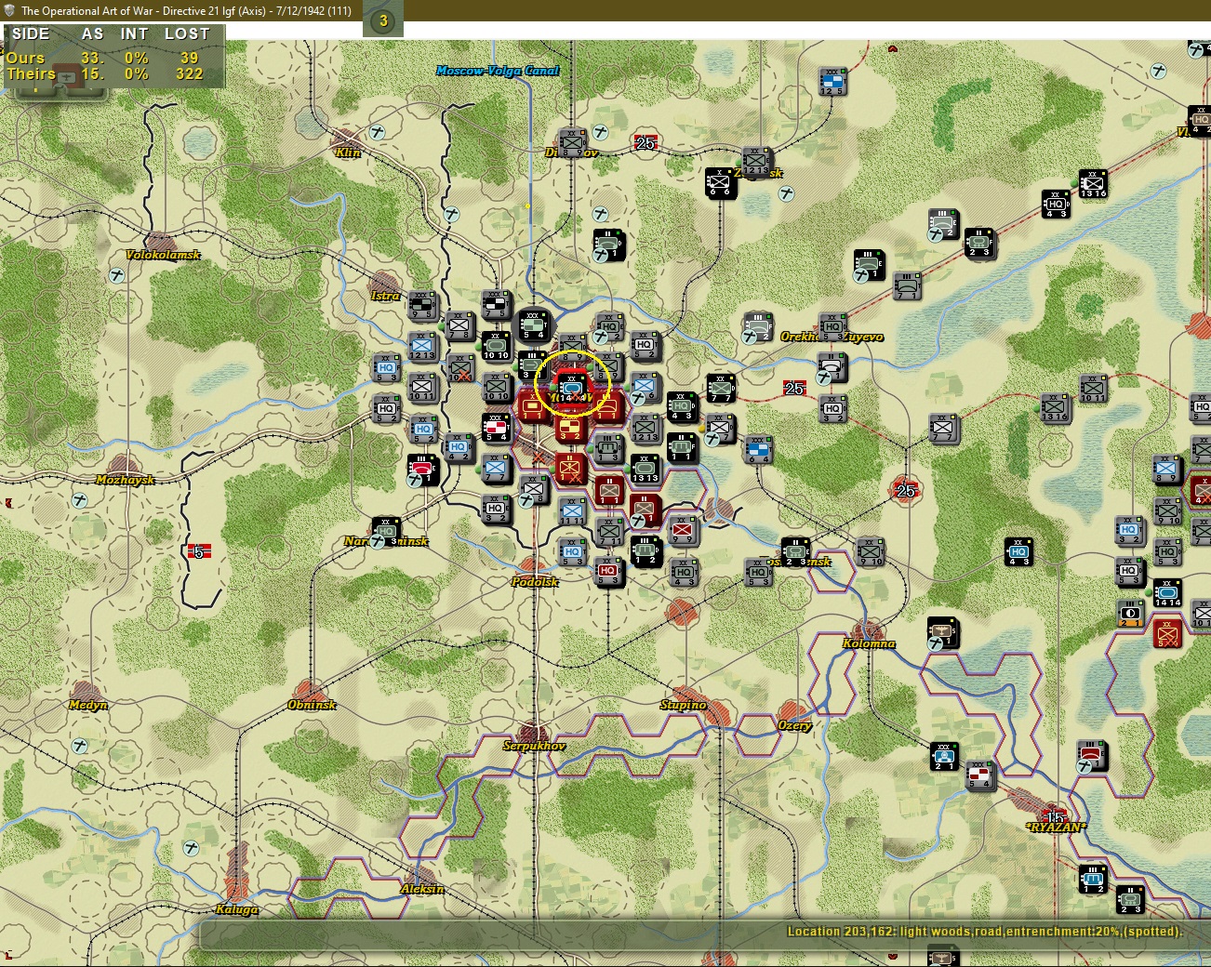This screenshot has height=967, width=1211.
Task: Select the black XX 14 14 armored division
Action: [x=1167, y=593]
